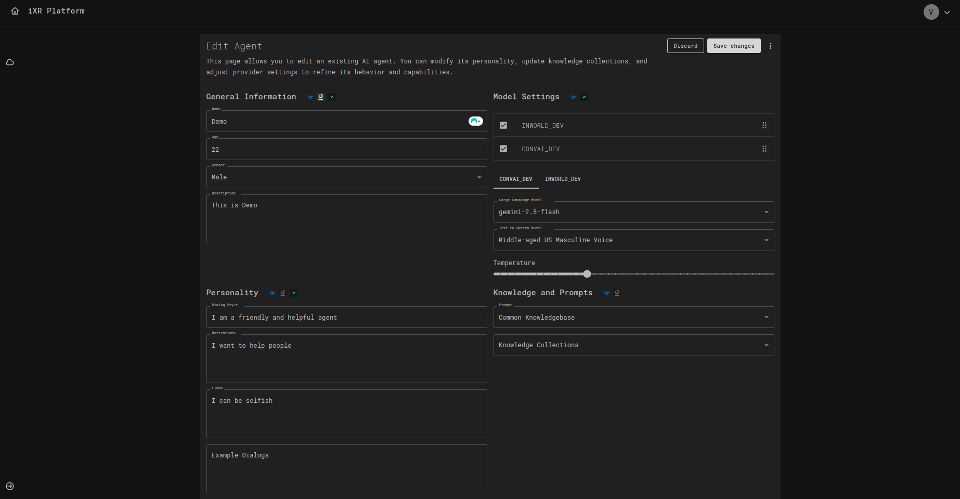Open the three-dot more options menu
Viewport: 960px width, 499px height.
(x=770, y=46)
